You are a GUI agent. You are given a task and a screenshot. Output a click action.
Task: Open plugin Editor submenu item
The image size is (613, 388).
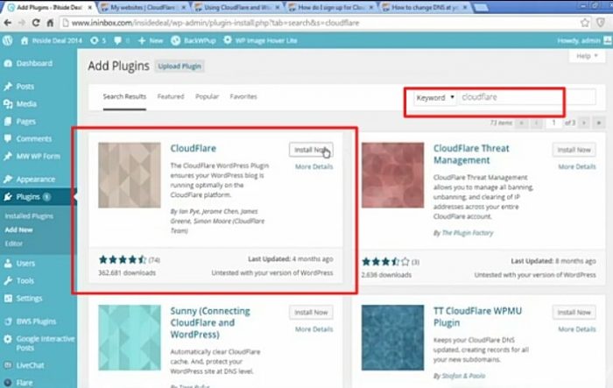[14, 243]
